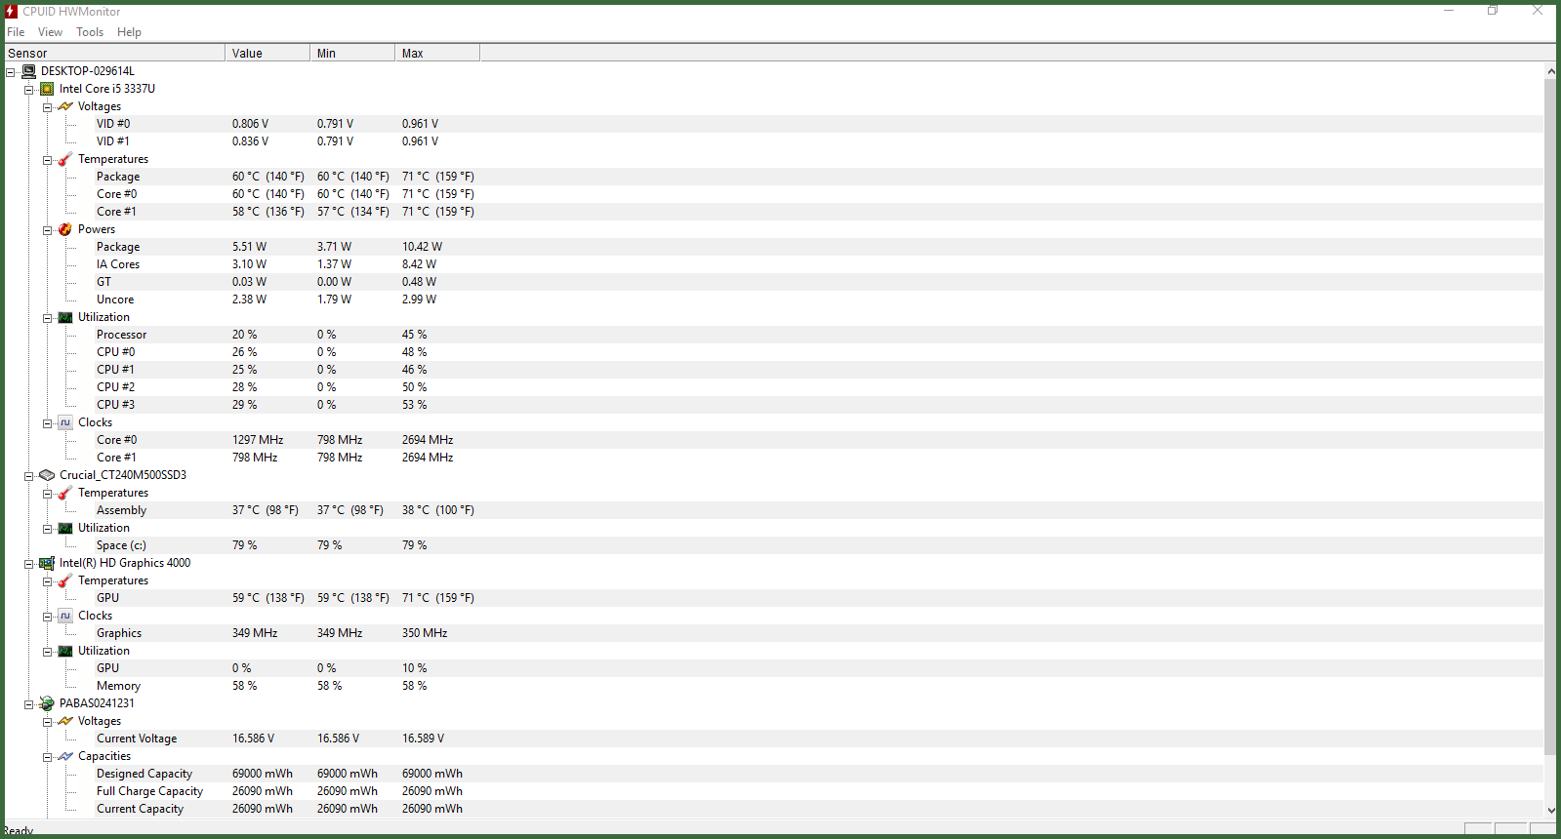Image resolution: width=1561 pixels, height=839 pixels.
Task: Click the Max column header
Action: pyautogui.click(x=437, y=53)
